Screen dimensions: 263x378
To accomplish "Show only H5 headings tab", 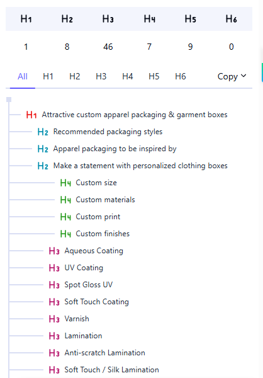I will pyautogui.click(x=154, y=76).
